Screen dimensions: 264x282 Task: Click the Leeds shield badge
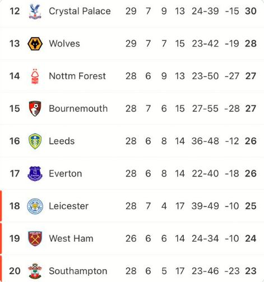tap(35, 141)
